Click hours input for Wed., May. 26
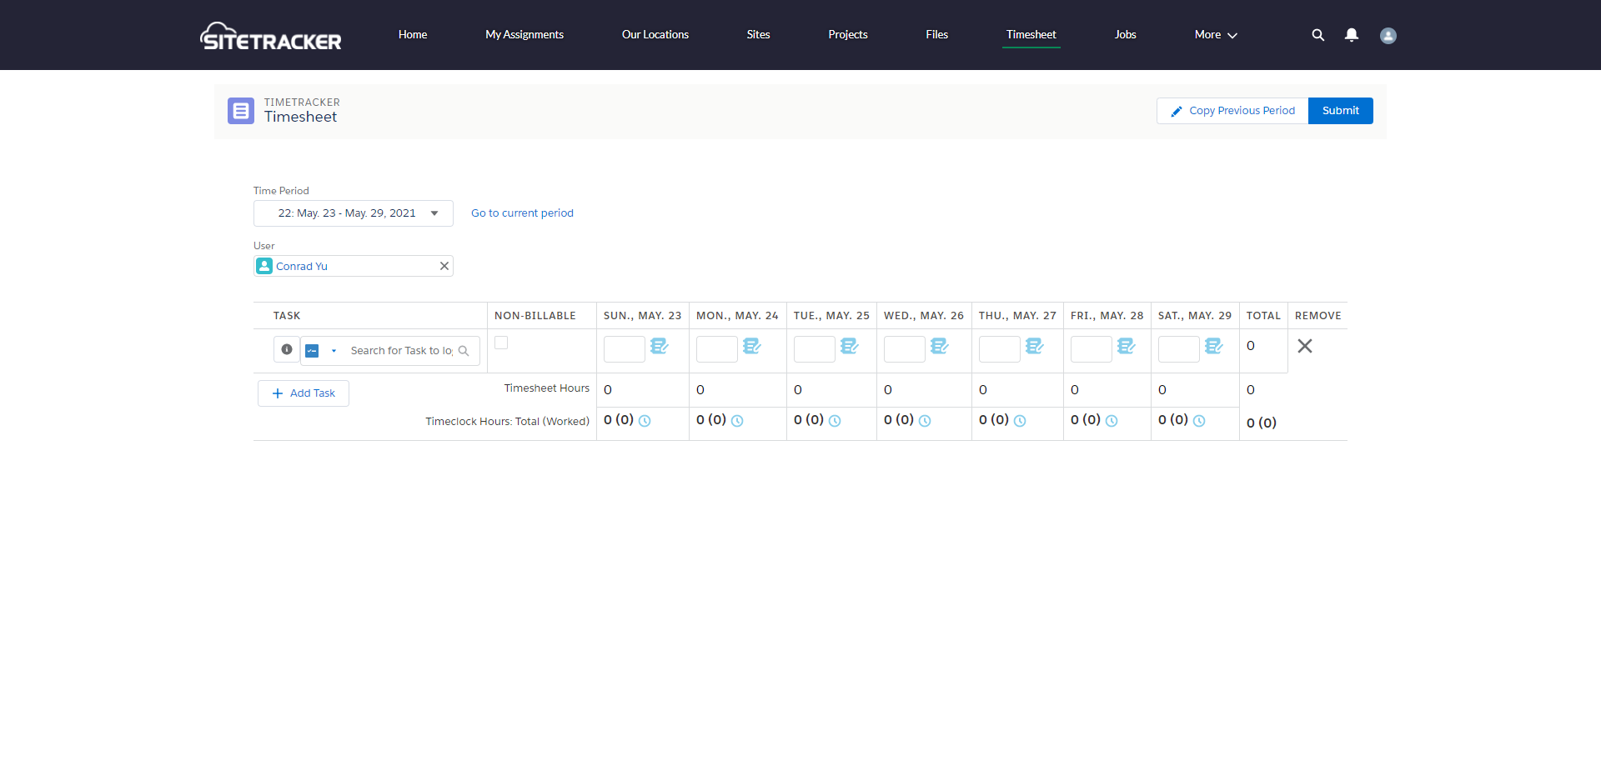This screenshot has height=781, width=1601. (905, 349)
